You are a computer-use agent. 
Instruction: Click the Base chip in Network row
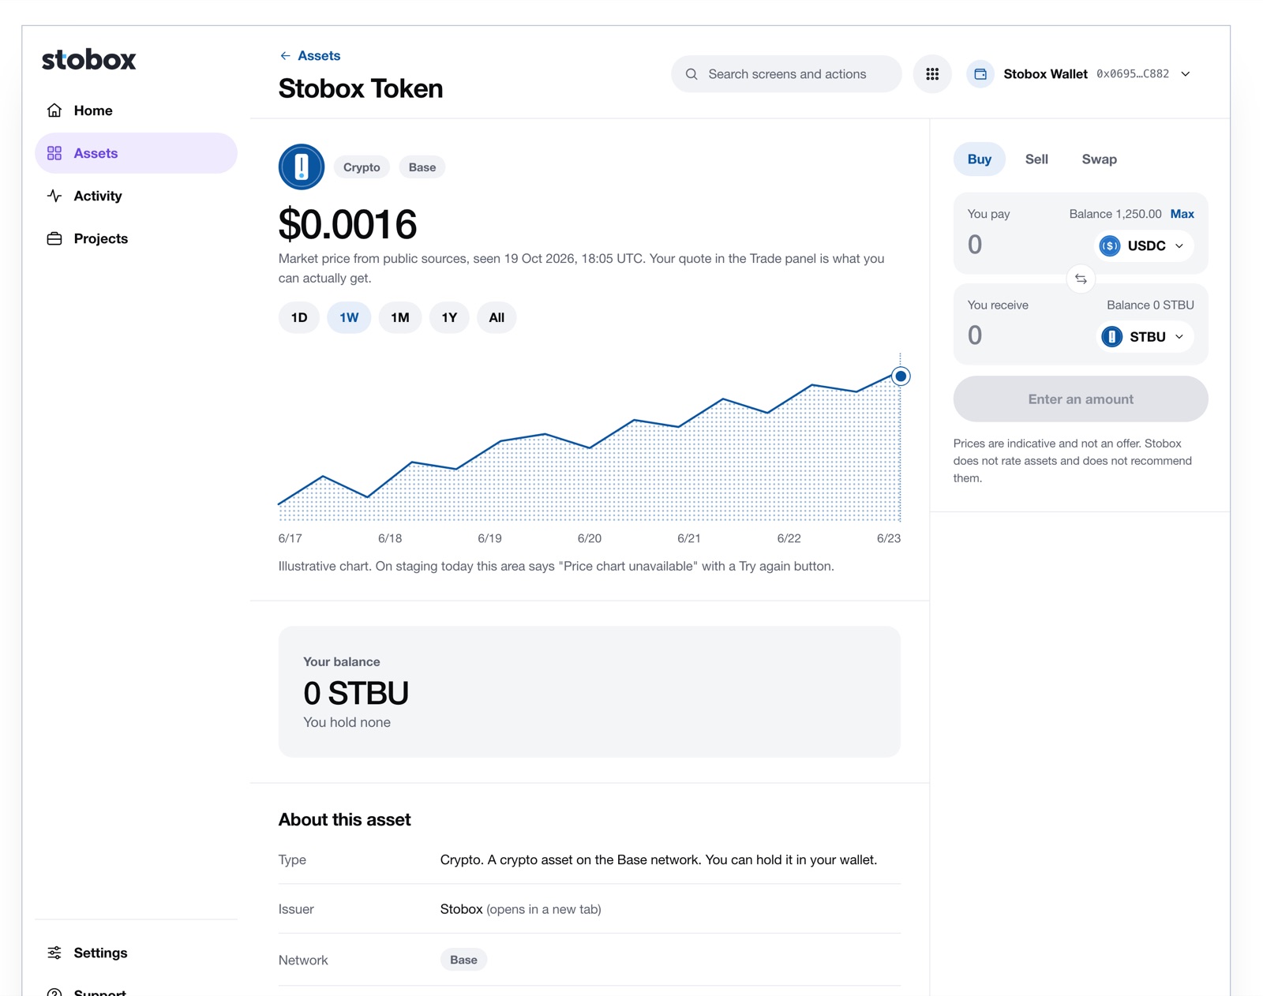(x=463, y=960)
